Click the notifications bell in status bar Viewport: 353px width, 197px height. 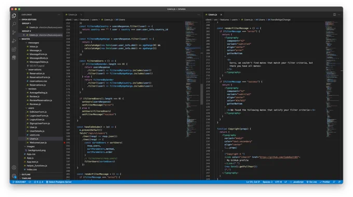340,182
